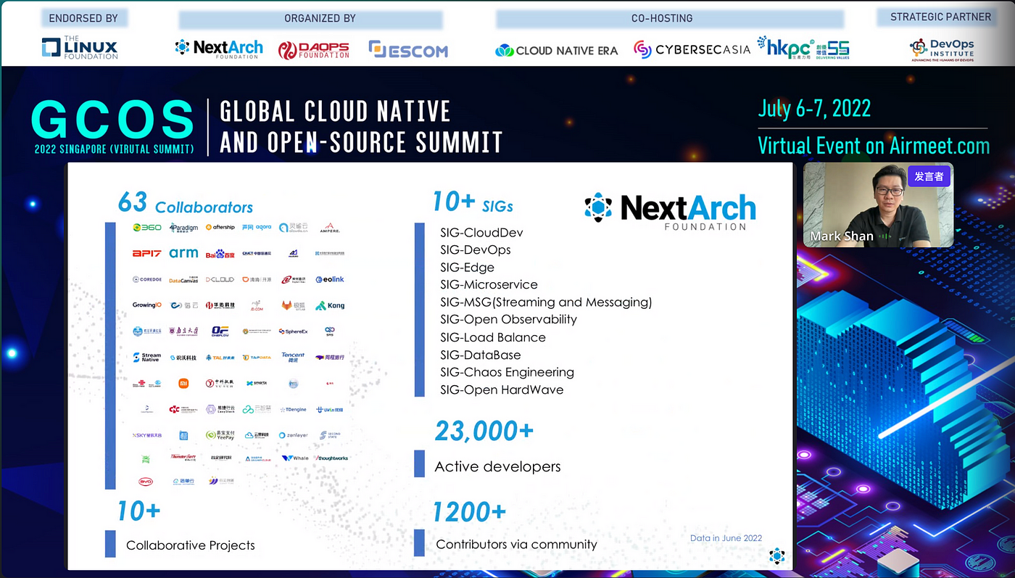Image resolution: width=1015 pixels, height=578 pixels.
Task: Click the eolink collaborator logo
Action: tap(330, 279)
